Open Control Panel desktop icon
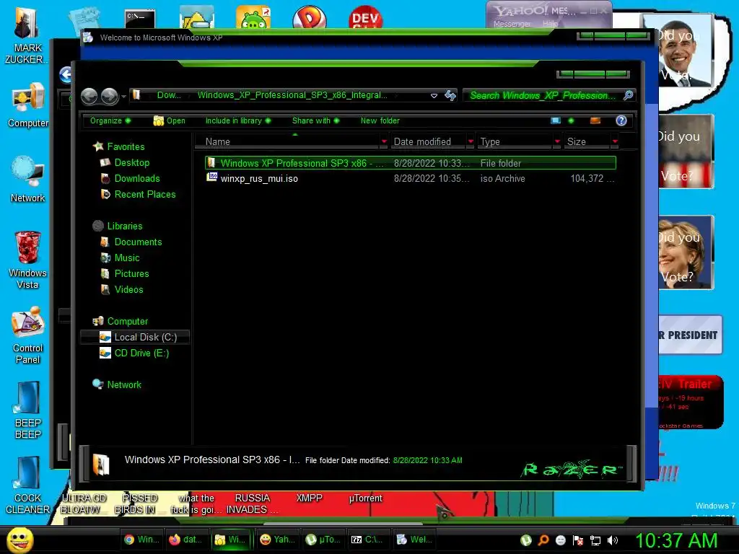 27,335
